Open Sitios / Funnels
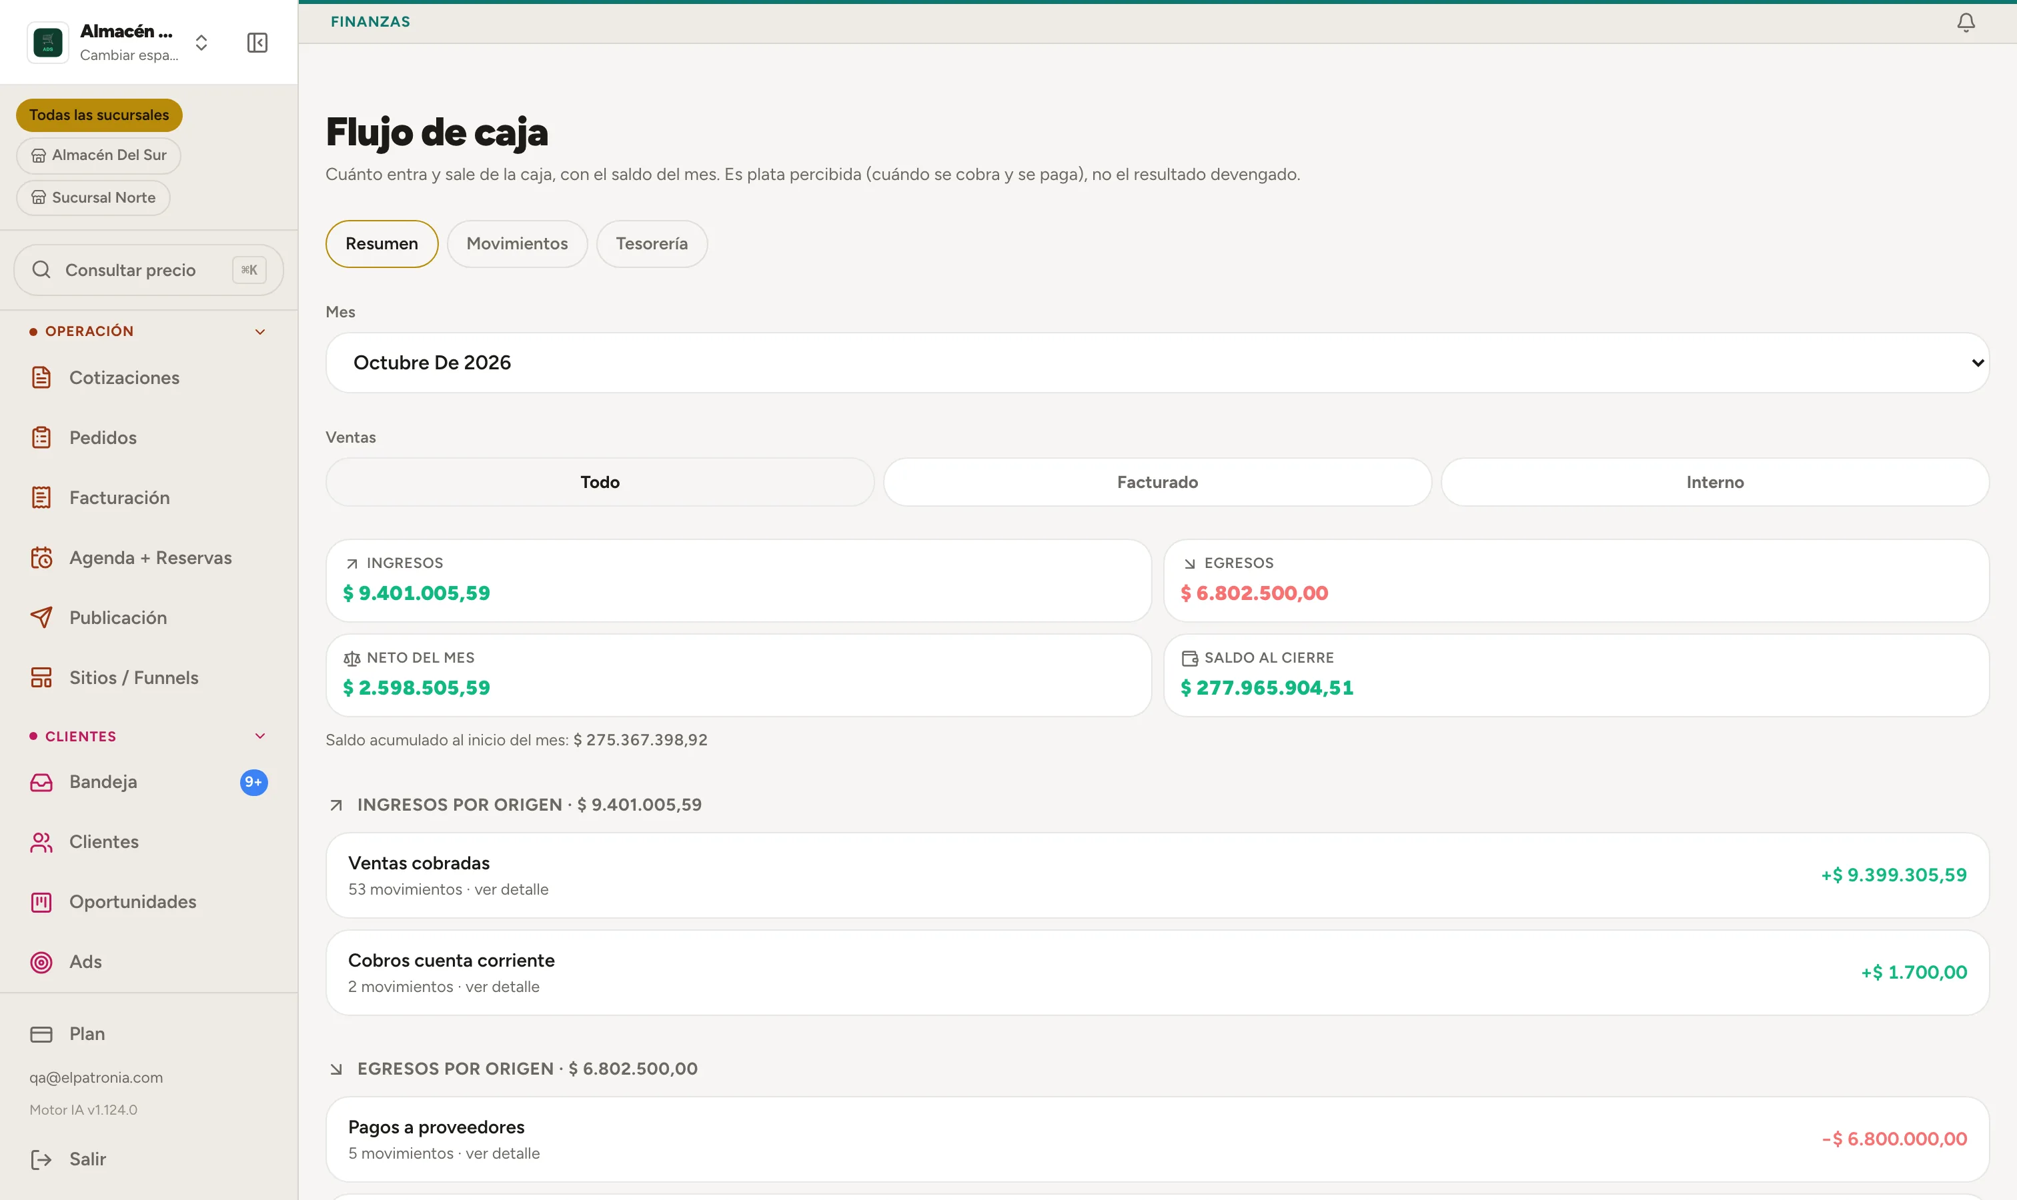This screenshot has height=1200, width=2017. tap(148, 677)
